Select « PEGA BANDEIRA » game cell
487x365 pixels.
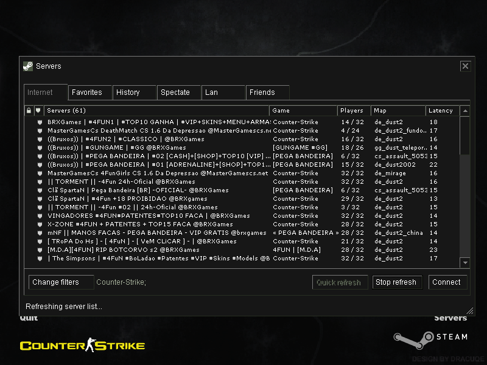coord(306,233)
